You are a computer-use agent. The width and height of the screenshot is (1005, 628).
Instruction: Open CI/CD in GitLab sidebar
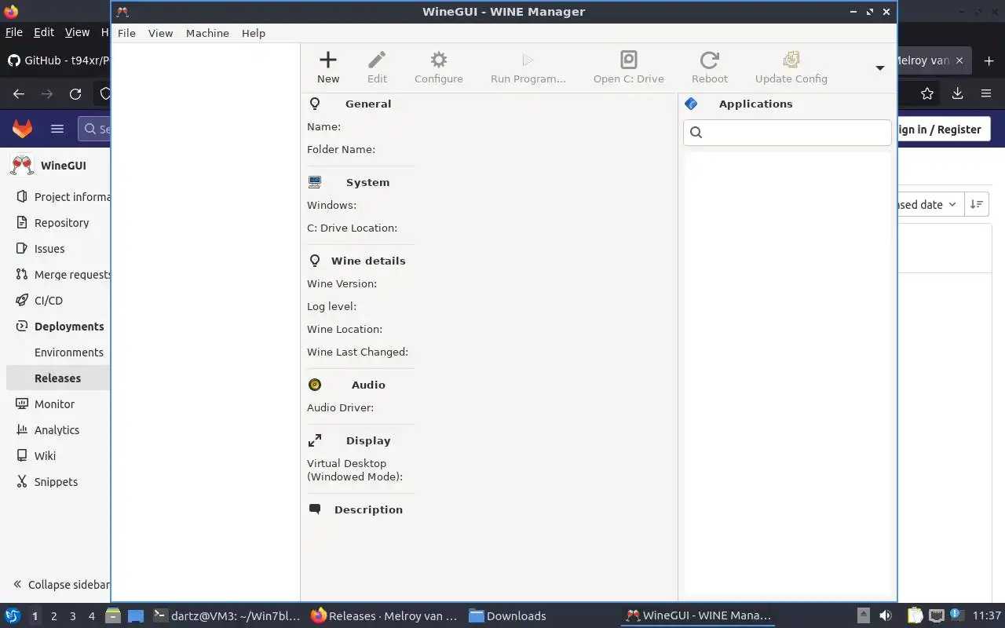49,301
